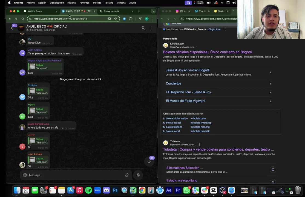The image size is (305, 197).
Task: Open history icon beside Eliminatorias Selección
Action: point(273,170)
